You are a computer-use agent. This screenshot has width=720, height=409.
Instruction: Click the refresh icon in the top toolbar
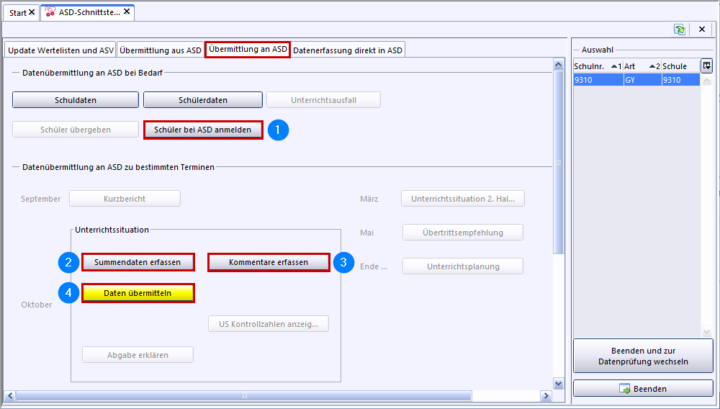[x=680, y=30]
